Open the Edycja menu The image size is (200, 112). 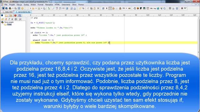[19, 5]
